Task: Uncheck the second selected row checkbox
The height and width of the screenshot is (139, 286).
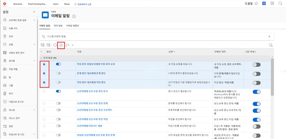Action: point(44,73)
